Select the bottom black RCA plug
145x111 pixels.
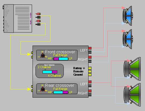click(x=38, y=24)
